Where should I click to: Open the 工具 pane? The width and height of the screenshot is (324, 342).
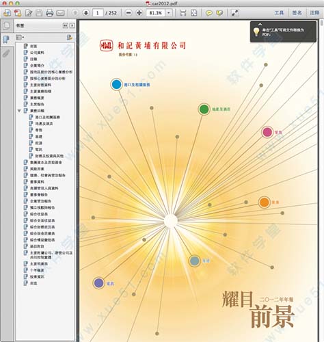pyautogui.click(x=279, y=13)
